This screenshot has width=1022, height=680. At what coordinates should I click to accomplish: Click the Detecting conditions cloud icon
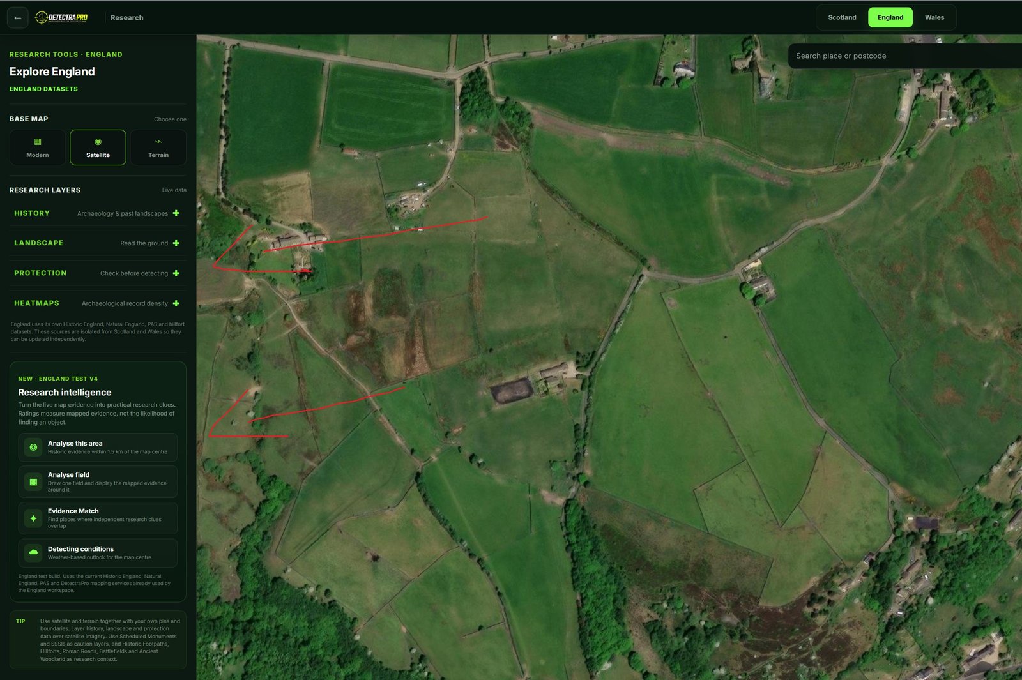click(x=33, y=552)
